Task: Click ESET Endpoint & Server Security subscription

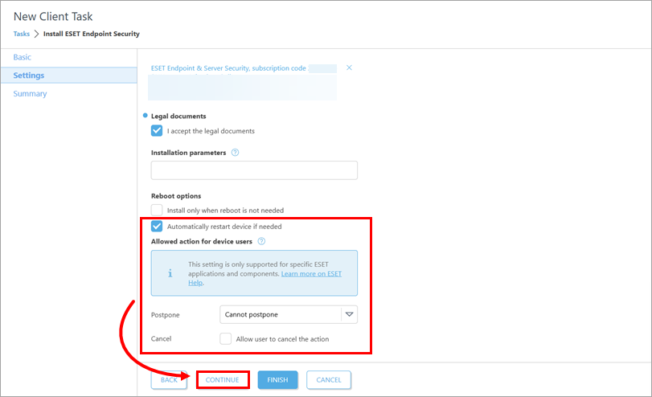Action: point(228,68)
